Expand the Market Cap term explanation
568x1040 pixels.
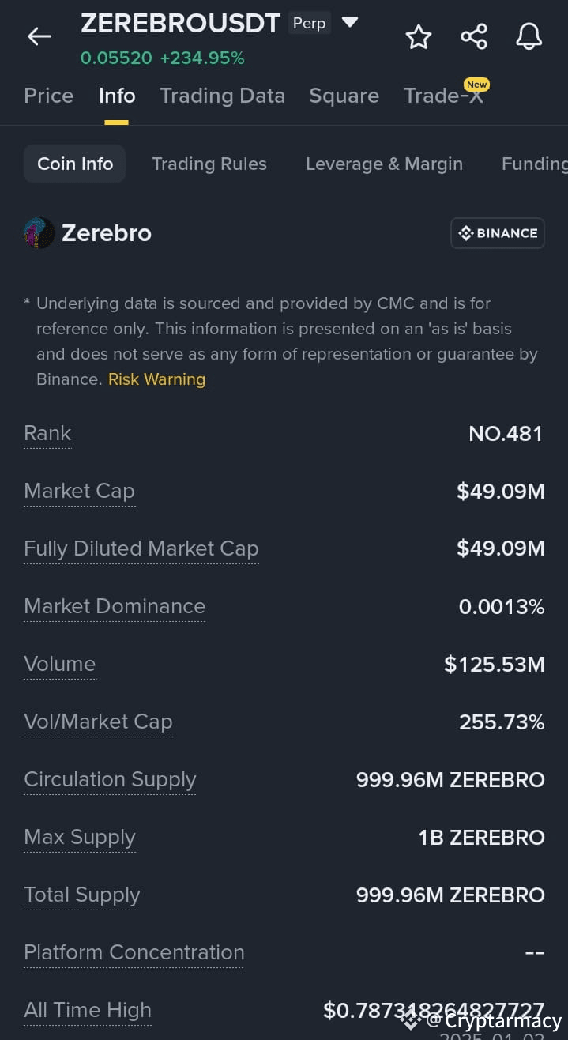(79, 491)
